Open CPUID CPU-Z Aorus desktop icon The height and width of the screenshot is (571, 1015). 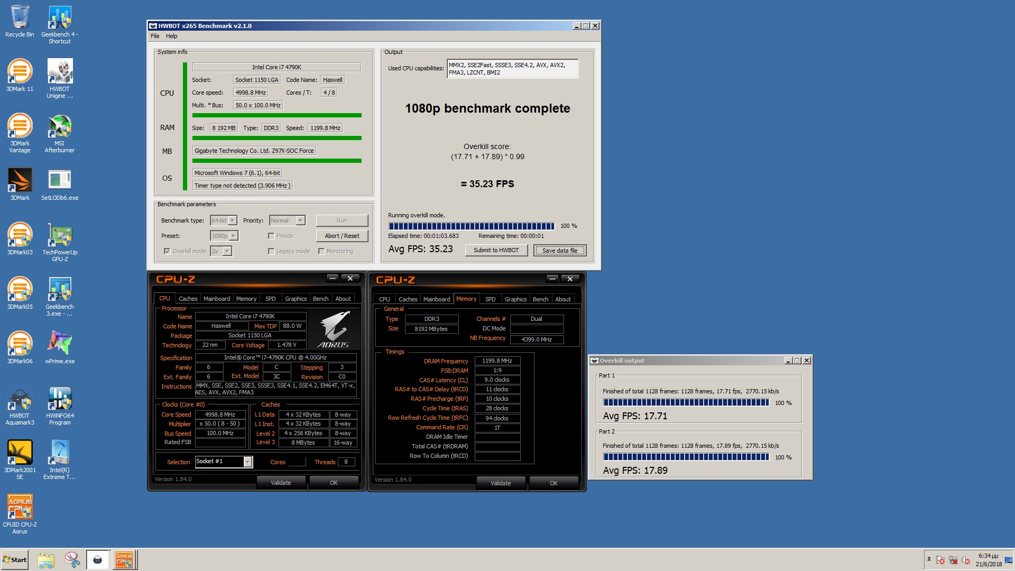click(x=20, y=514)
